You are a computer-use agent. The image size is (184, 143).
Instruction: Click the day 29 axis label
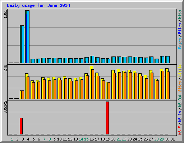click(162, 139)
